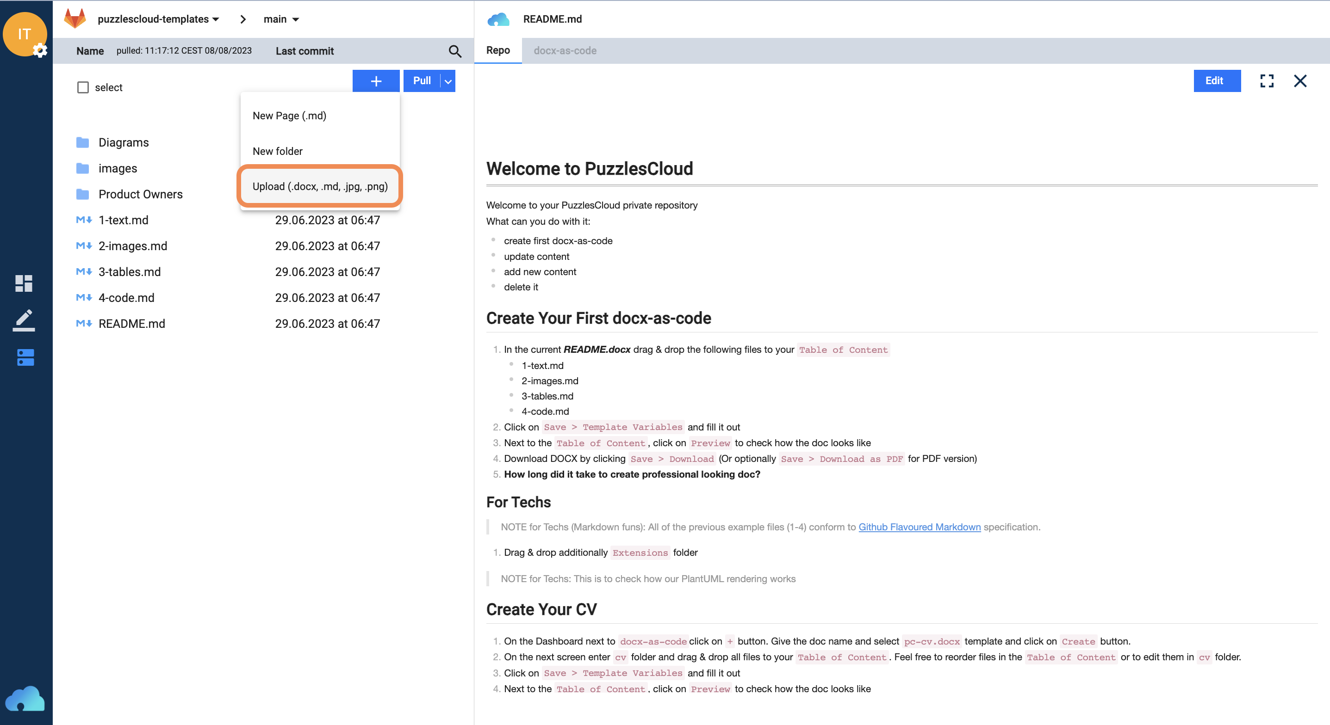Click the PuzzlesCloud logo in bottom left
Viewport: 1330px width, 725px height.
pyautogui.click(x=24, y=699)
